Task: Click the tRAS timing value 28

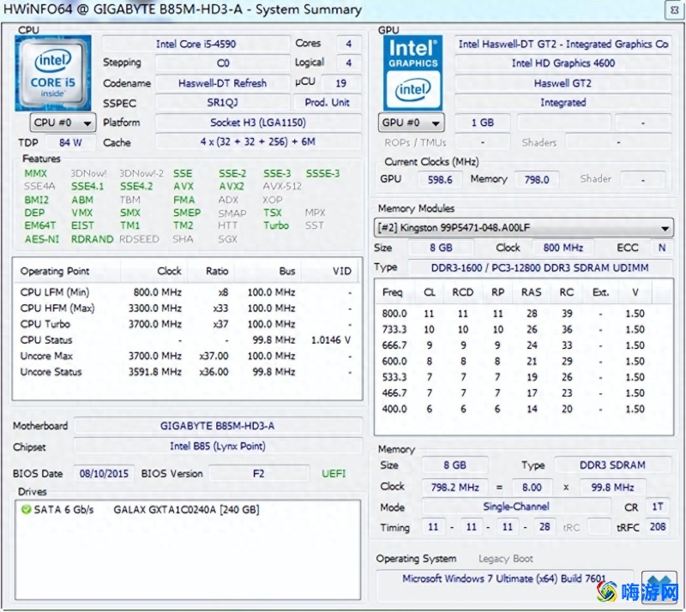Action: (x=545, y=527)
